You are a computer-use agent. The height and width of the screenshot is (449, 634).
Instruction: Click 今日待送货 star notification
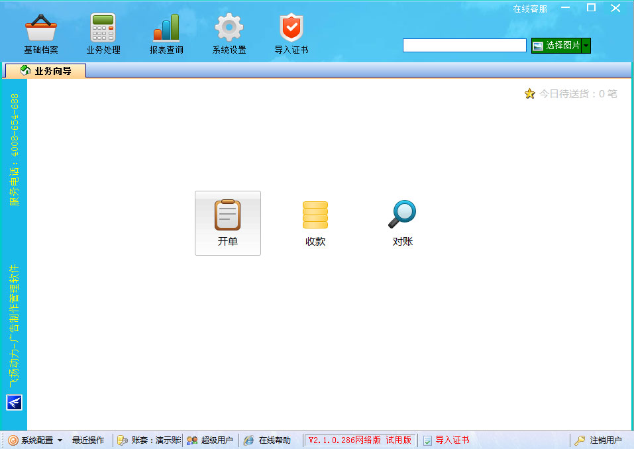pos(571,94)
